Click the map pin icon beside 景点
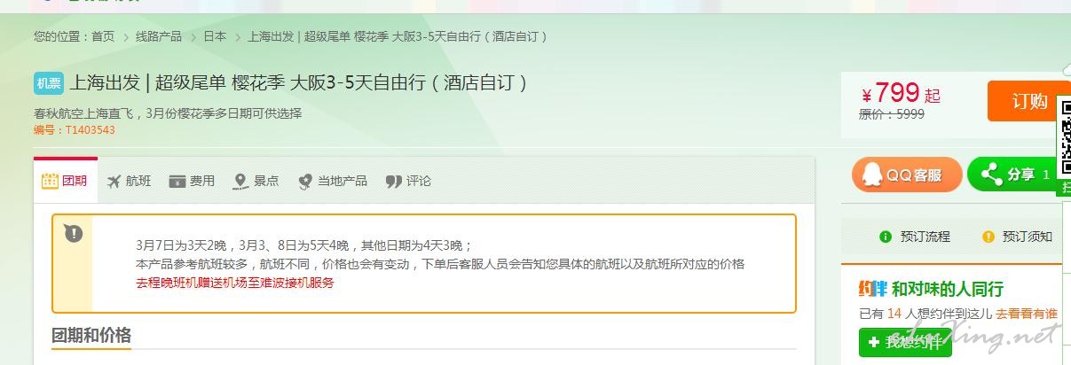This screenshot has width=1071, height=365. point(240,182)
